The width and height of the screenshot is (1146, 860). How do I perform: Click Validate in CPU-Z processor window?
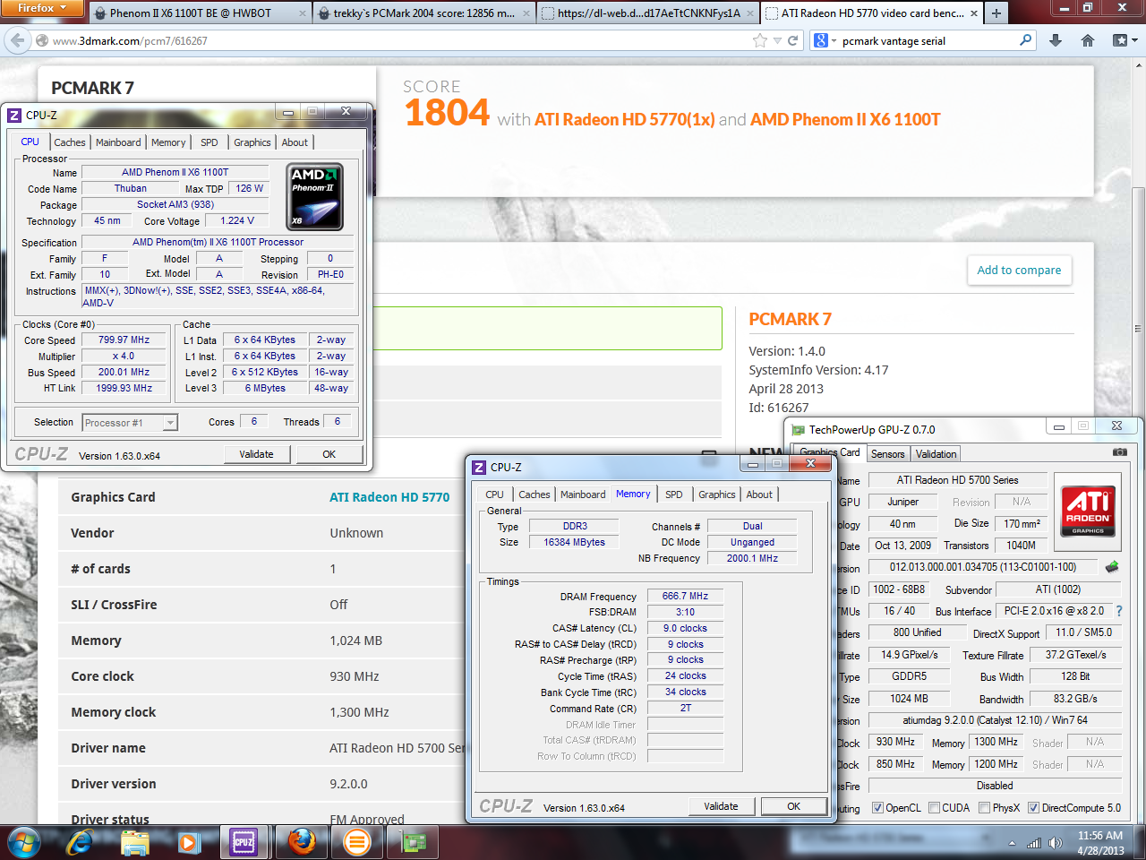click(256, 454)
